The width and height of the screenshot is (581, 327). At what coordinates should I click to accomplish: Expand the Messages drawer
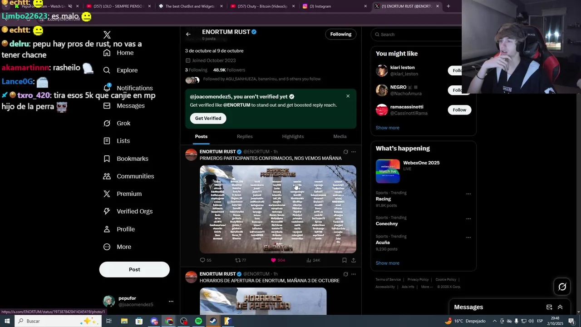(560, 307)
